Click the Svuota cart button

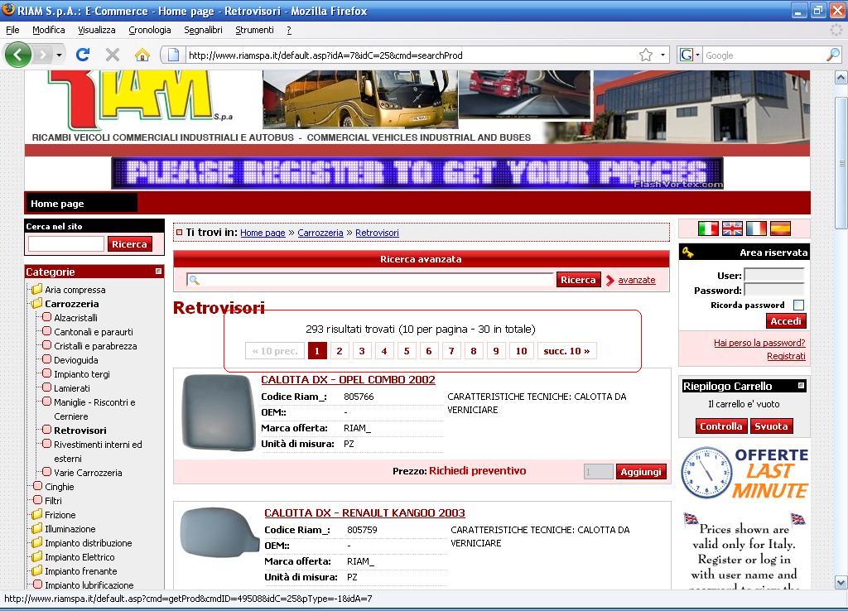[771, 426]
